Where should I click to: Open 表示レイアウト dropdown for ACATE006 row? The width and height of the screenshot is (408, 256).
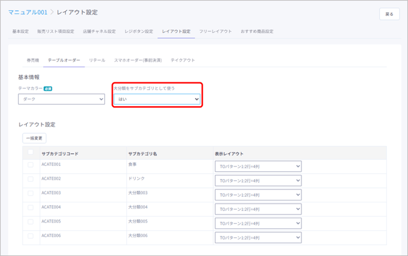tap(258, 238)
